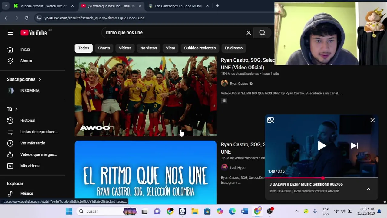Open a new browser tab
Viewport: 387px width, 218px height.
[x=217, y=6]
